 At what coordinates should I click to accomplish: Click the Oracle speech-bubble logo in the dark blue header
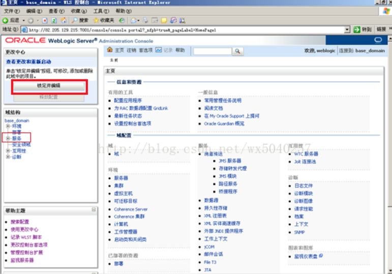tap(378, 40)
